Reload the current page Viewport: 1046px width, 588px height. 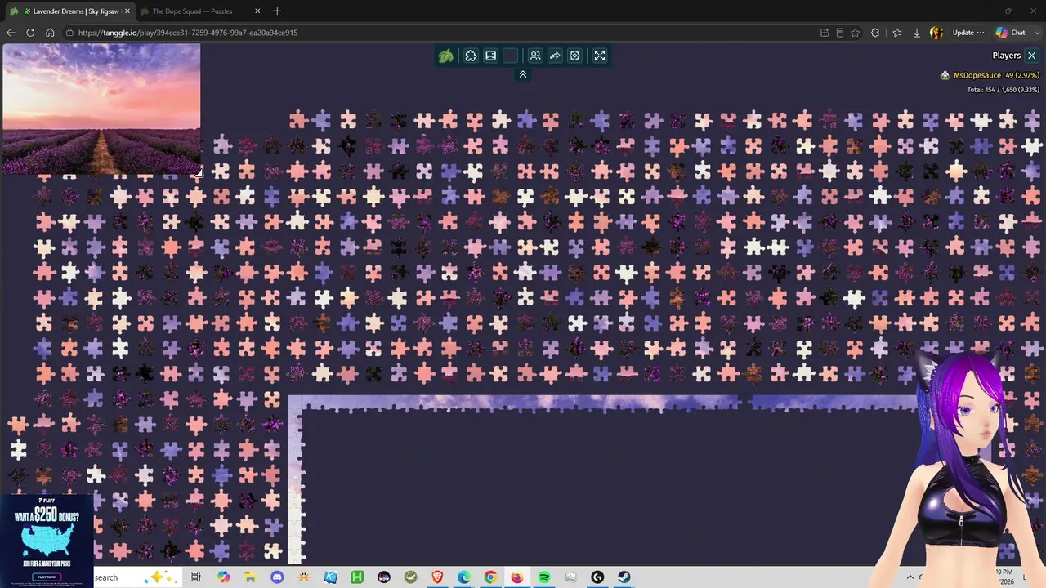(30, 33)
